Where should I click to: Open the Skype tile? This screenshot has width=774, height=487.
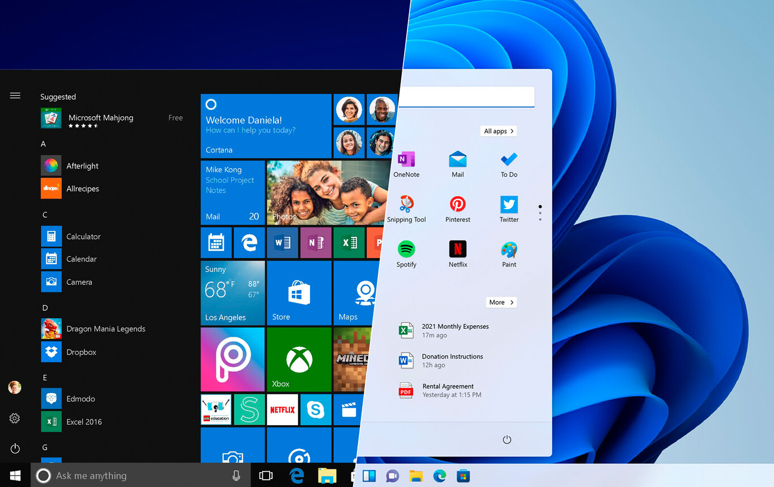(316, 409)
